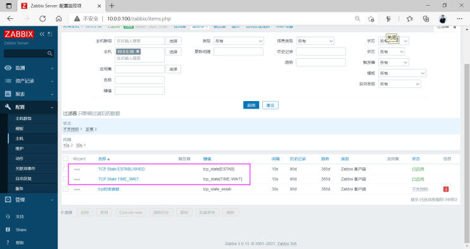The width and height of the screenshot is (470, 249).
Task: Open the Administration gear section
Action: [8, 200]
